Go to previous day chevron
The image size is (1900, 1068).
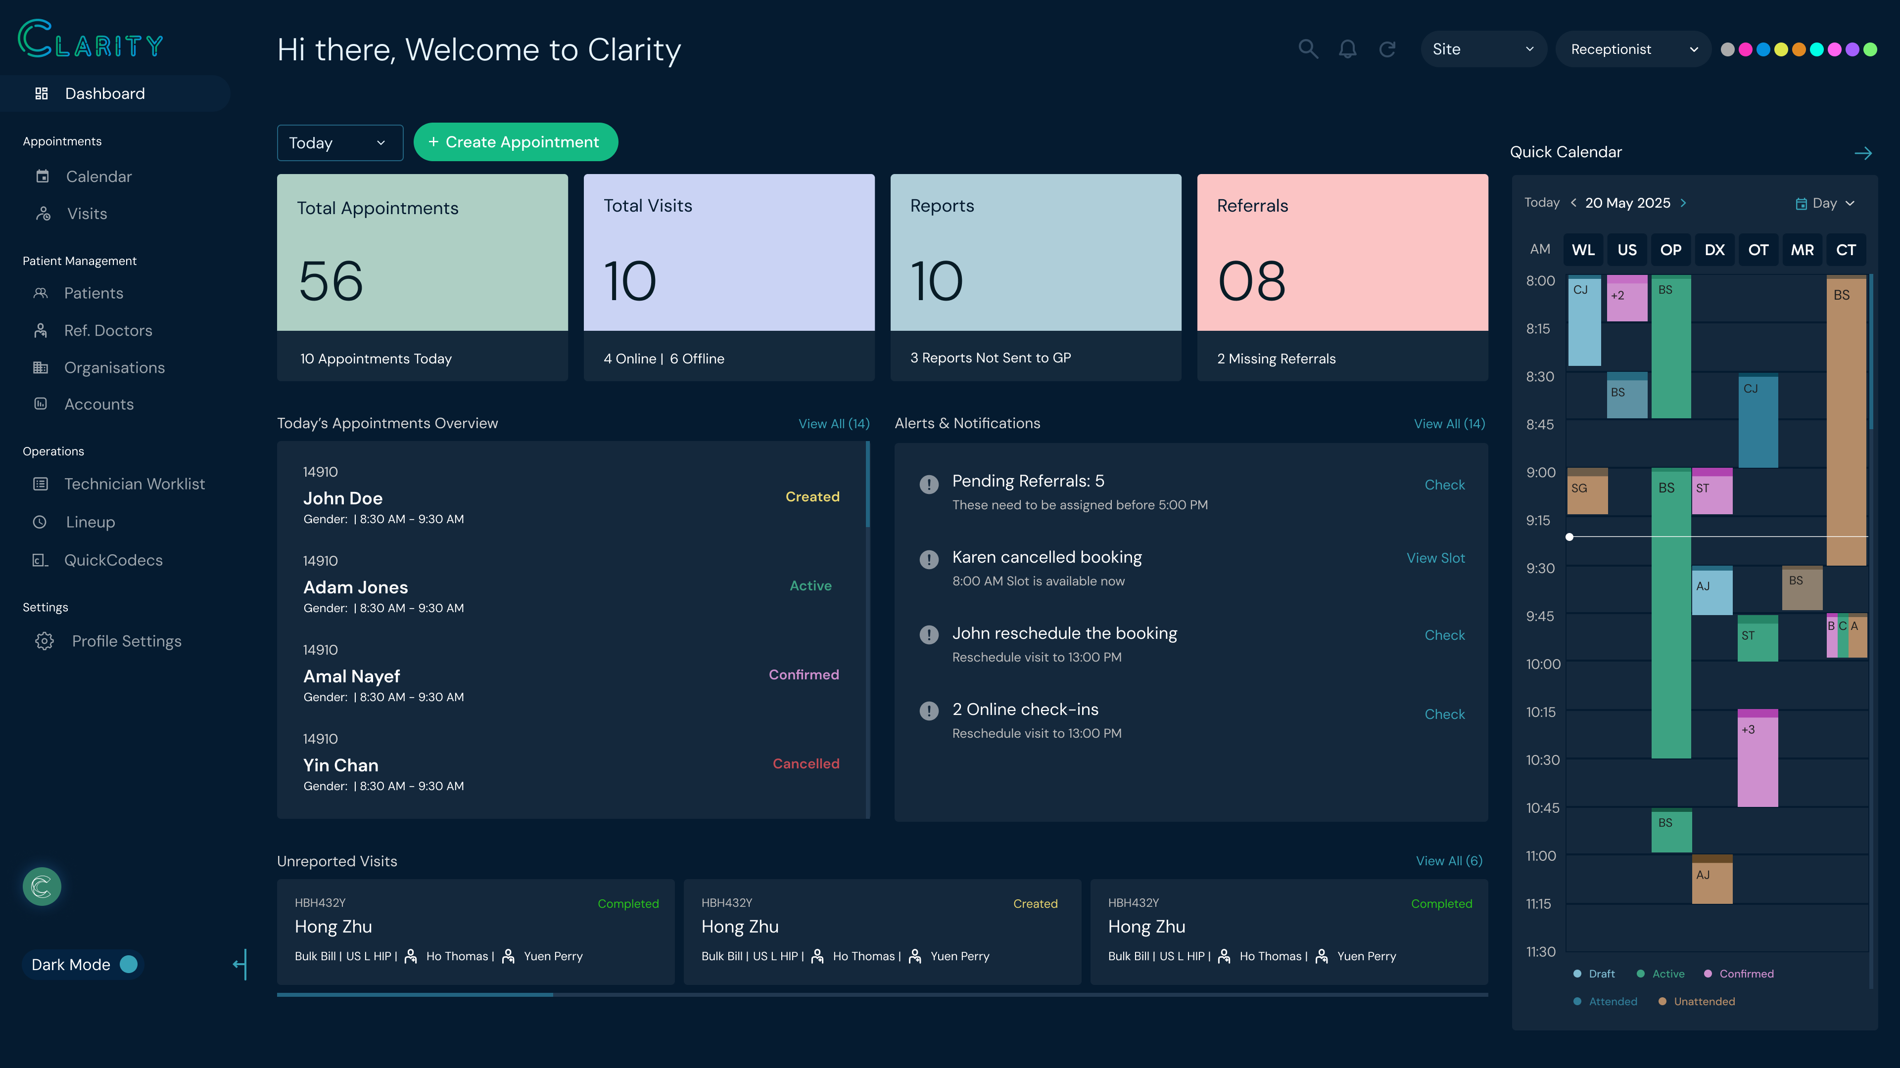point(1573,203)
